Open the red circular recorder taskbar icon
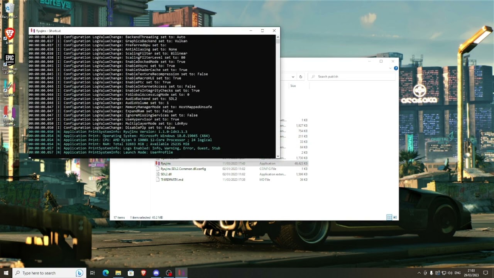Image resolution: width=494 pixels, height=278 pixels. point(169,273)
